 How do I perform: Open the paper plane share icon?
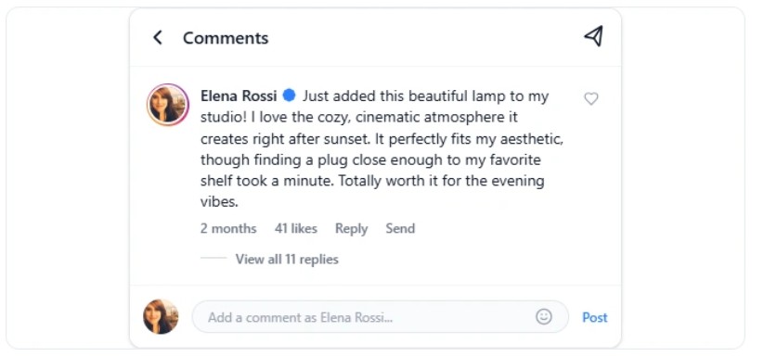[x=593, y=36]
